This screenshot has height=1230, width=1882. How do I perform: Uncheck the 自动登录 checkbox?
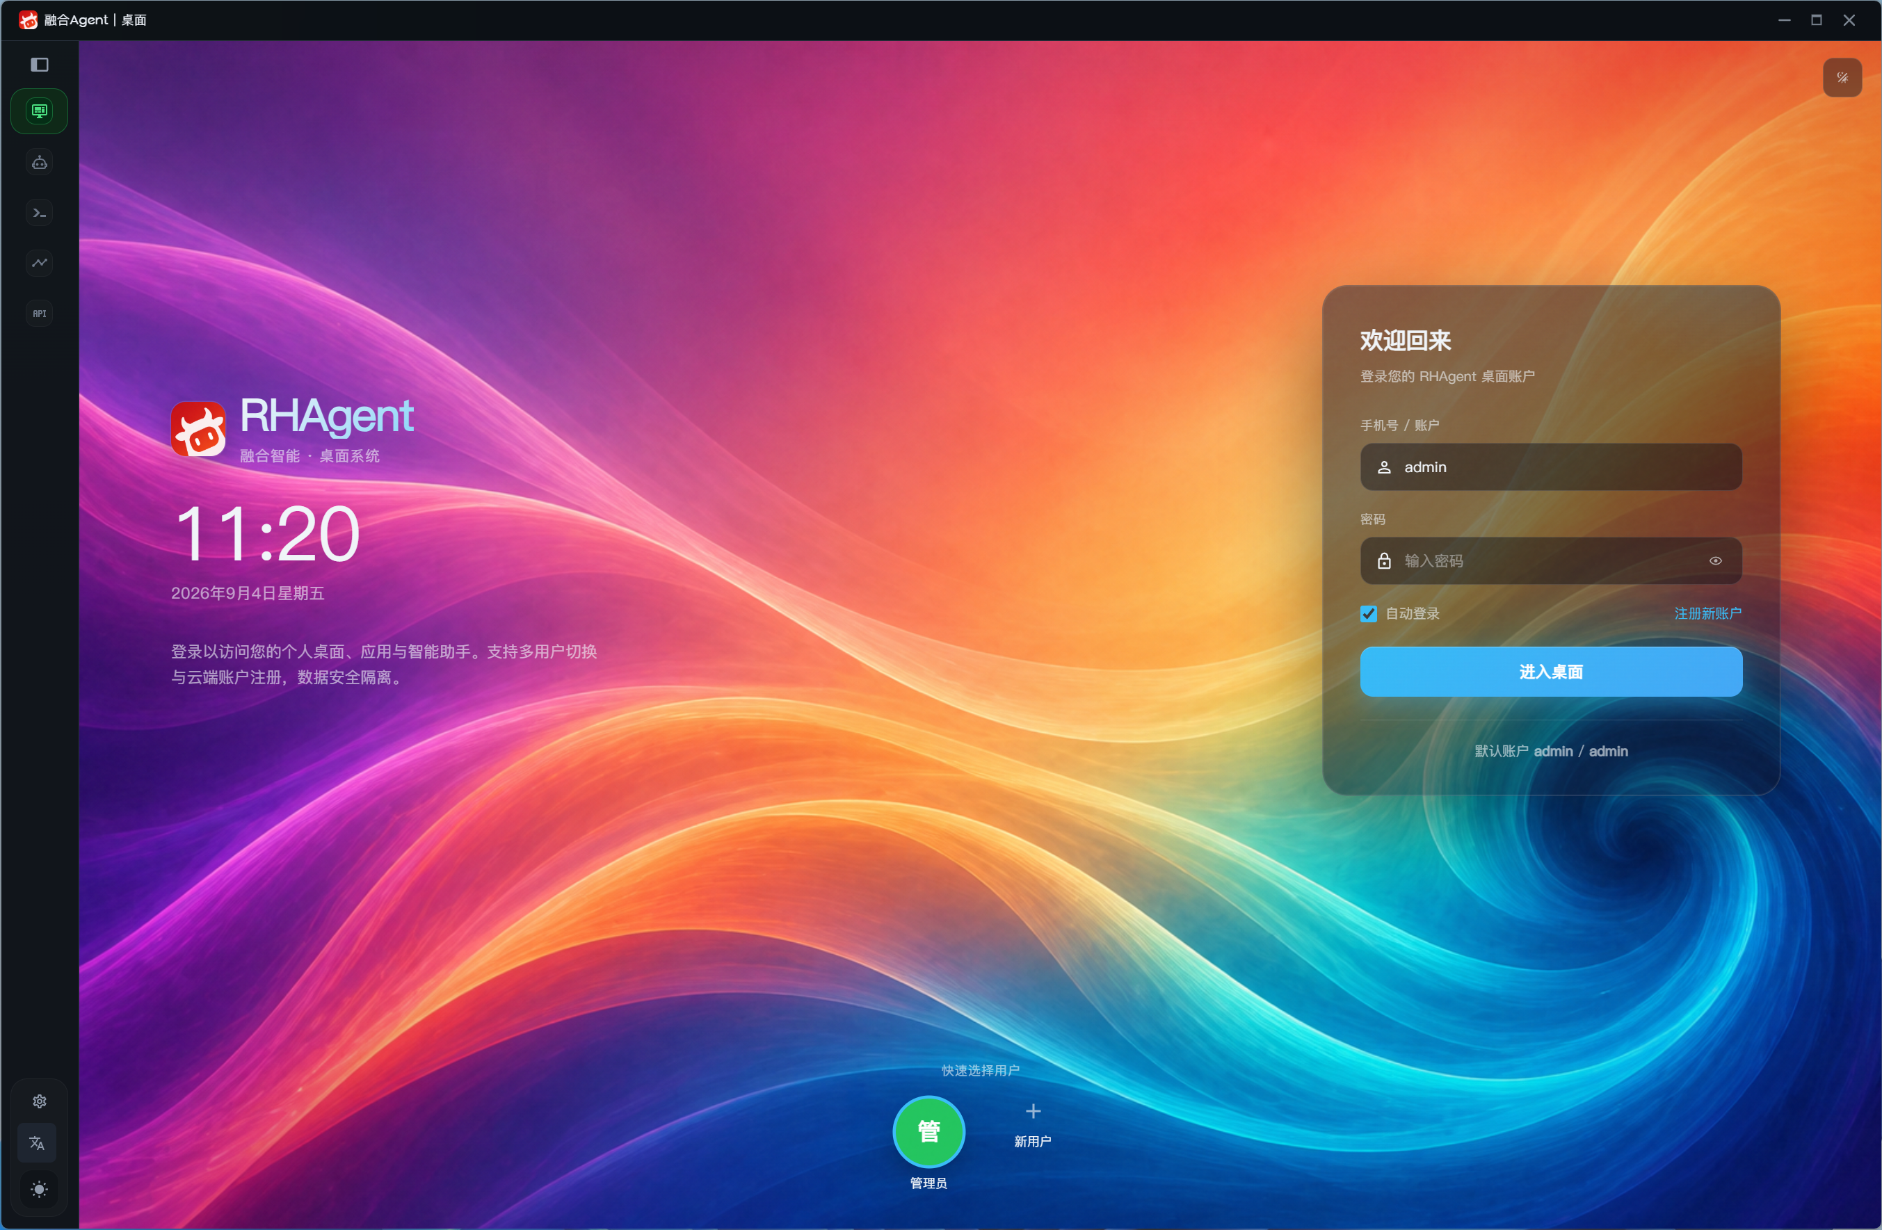point(1368,614)
